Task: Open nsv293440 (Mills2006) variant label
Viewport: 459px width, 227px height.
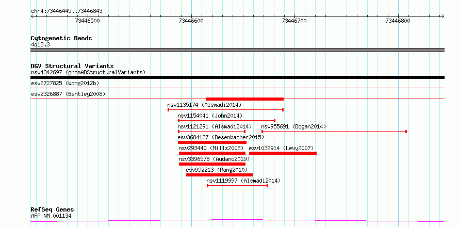Action: coord(211,148)
